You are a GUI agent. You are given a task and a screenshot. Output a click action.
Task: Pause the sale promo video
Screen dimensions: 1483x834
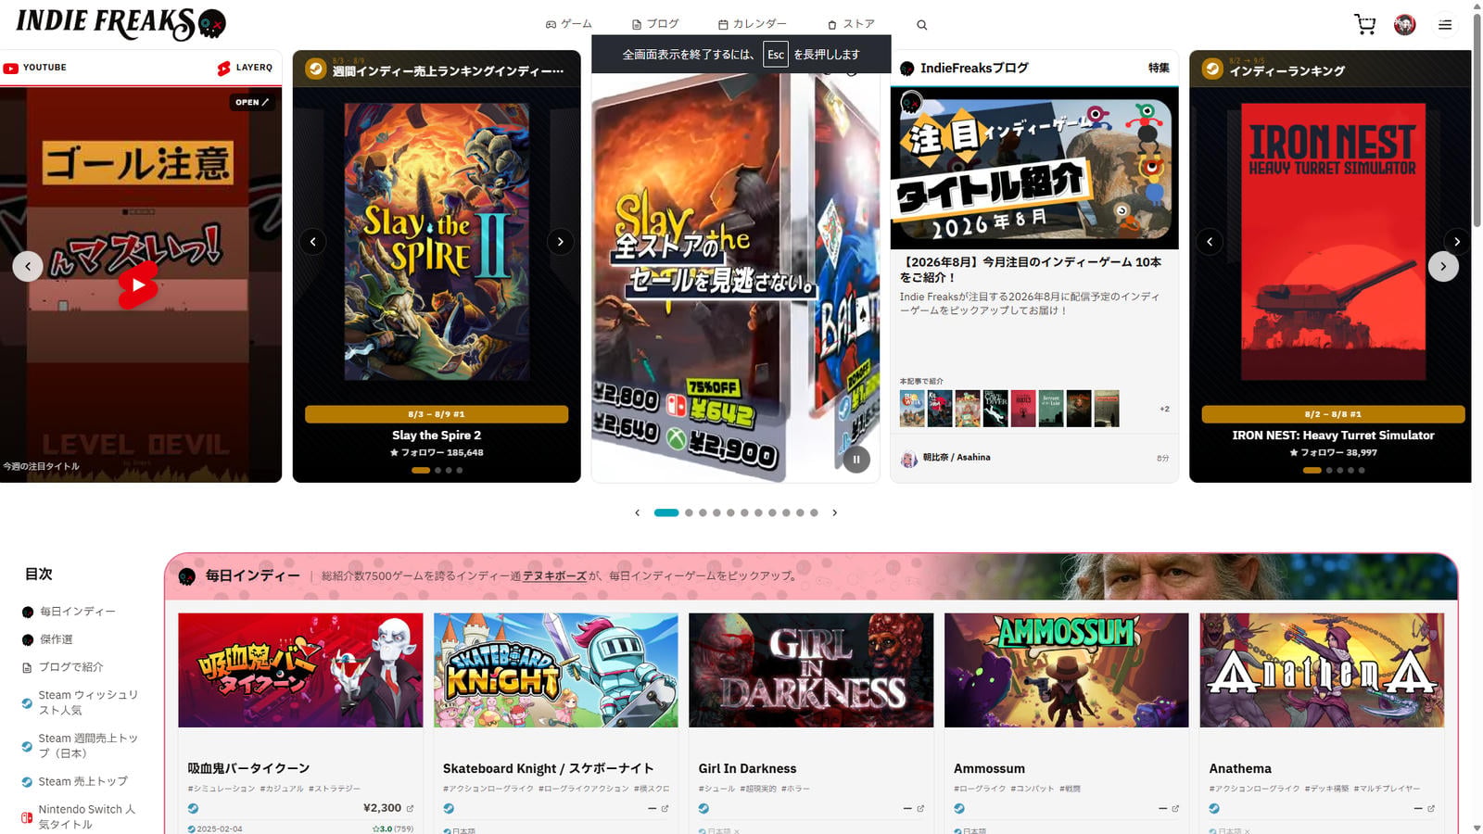[856, 459]
